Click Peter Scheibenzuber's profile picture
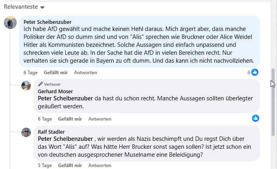 [10, 23]
